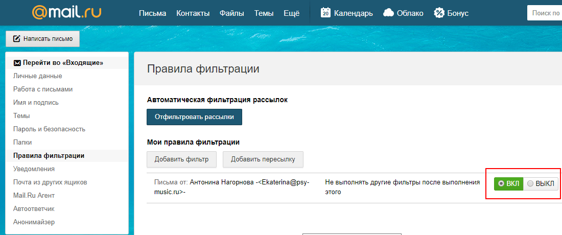Screen dimensions: 562x235
Task: Click the Добавить фильтр button
Action: coord(181,159)
